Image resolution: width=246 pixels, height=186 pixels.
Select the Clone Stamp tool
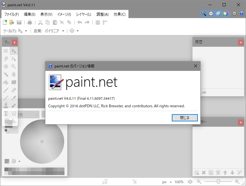pyautogui.click(x=6, y=105)
